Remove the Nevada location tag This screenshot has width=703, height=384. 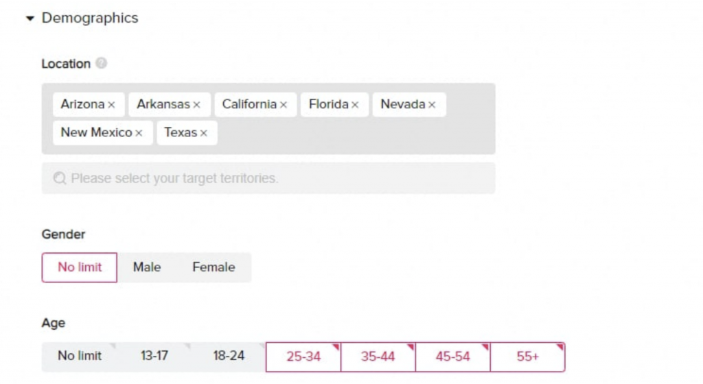432,105
